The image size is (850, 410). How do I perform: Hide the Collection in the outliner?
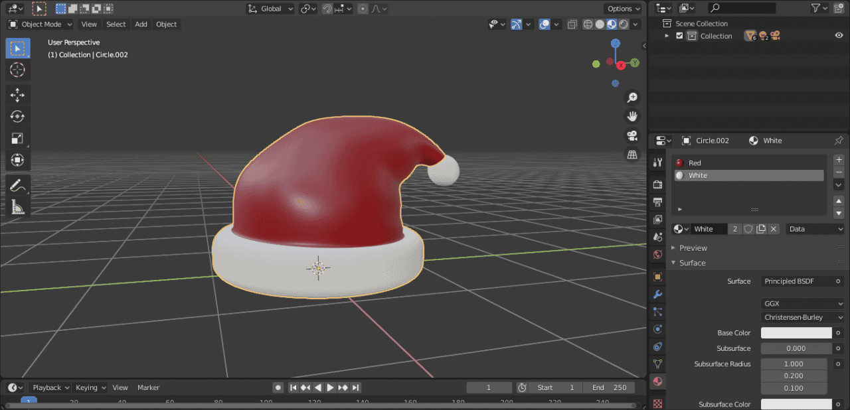click(839, 35)
